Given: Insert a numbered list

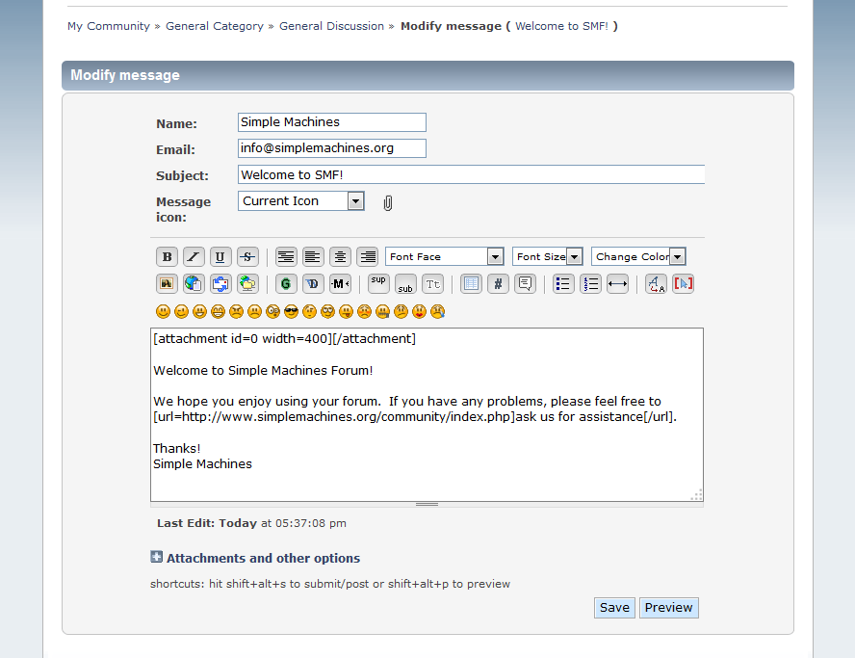Looking at the screenshot, I should (590, 283).
